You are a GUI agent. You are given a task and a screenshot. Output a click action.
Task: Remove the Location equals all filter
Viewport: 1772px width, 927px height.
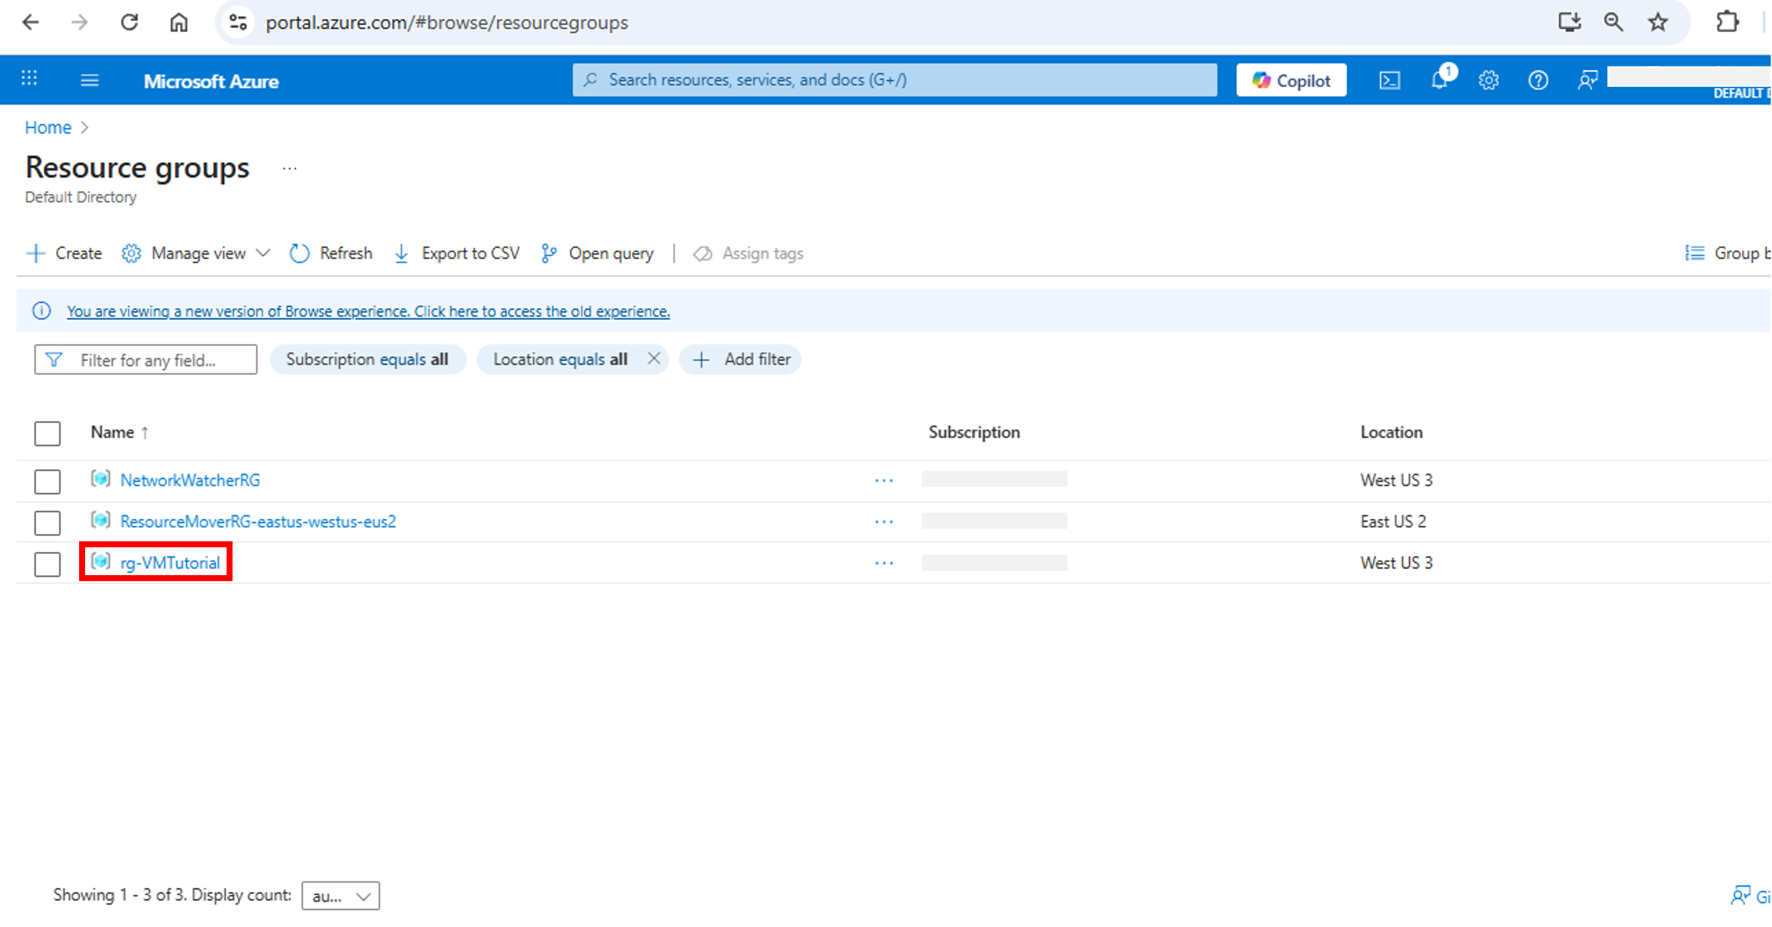tap(654, 359)
